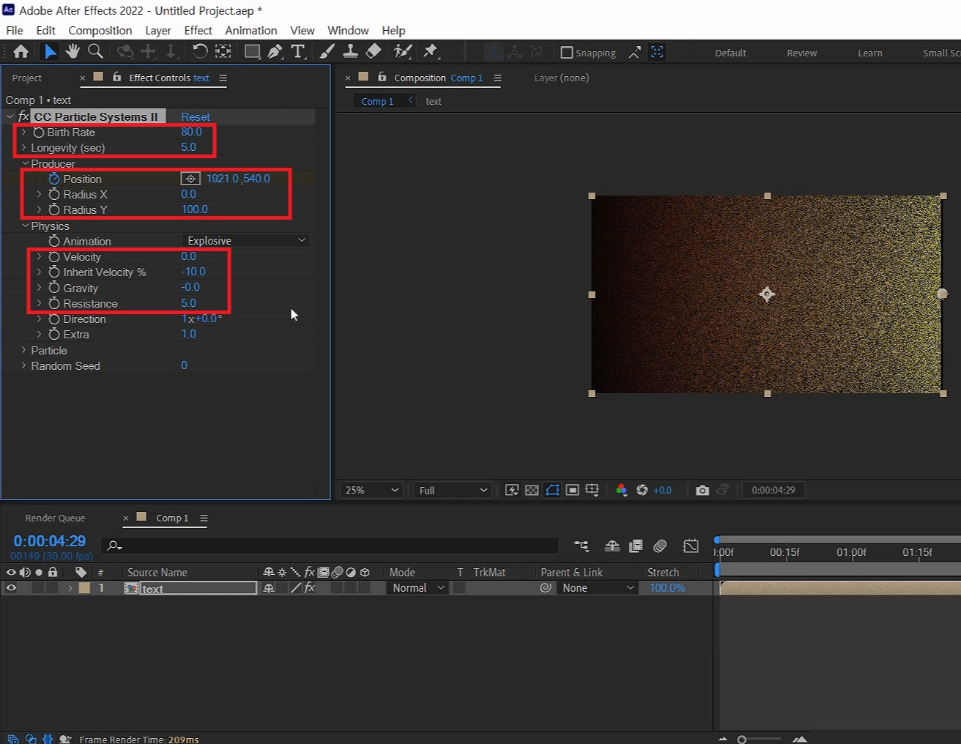Expand the Random Seed property

(24, 365)
